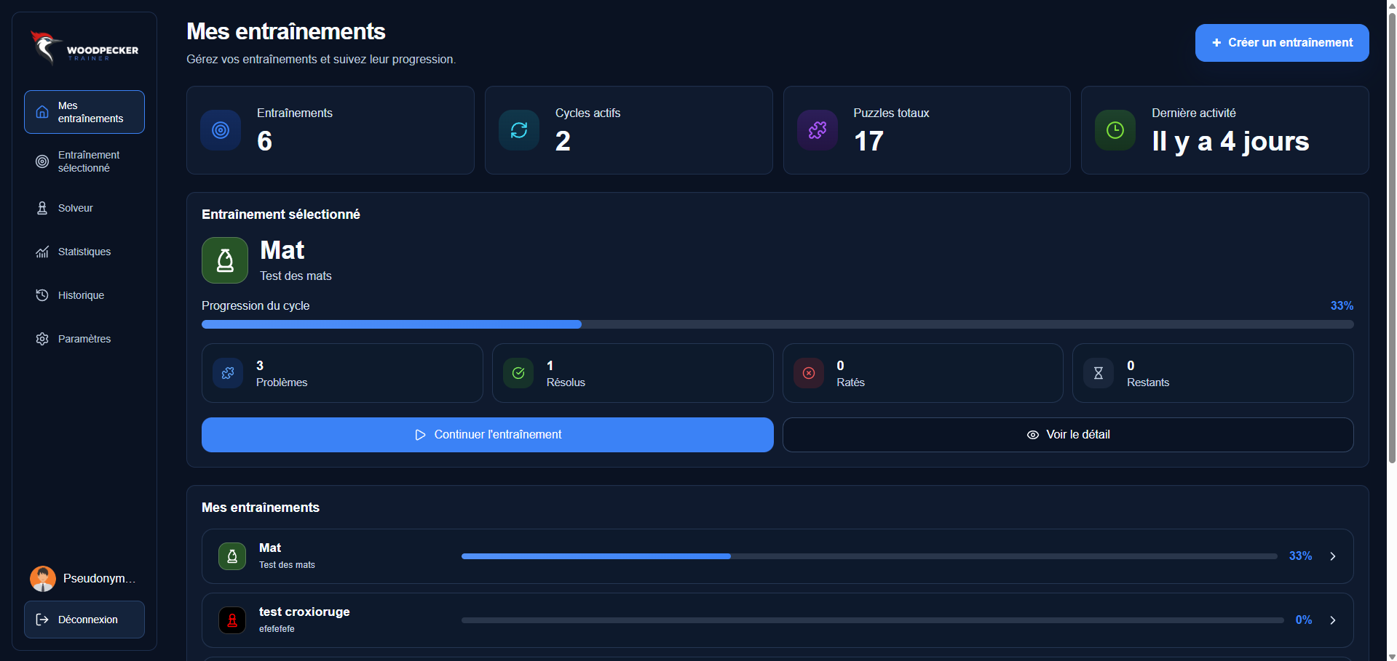Click the Progression du cycle bar

[x=777, y=324]
